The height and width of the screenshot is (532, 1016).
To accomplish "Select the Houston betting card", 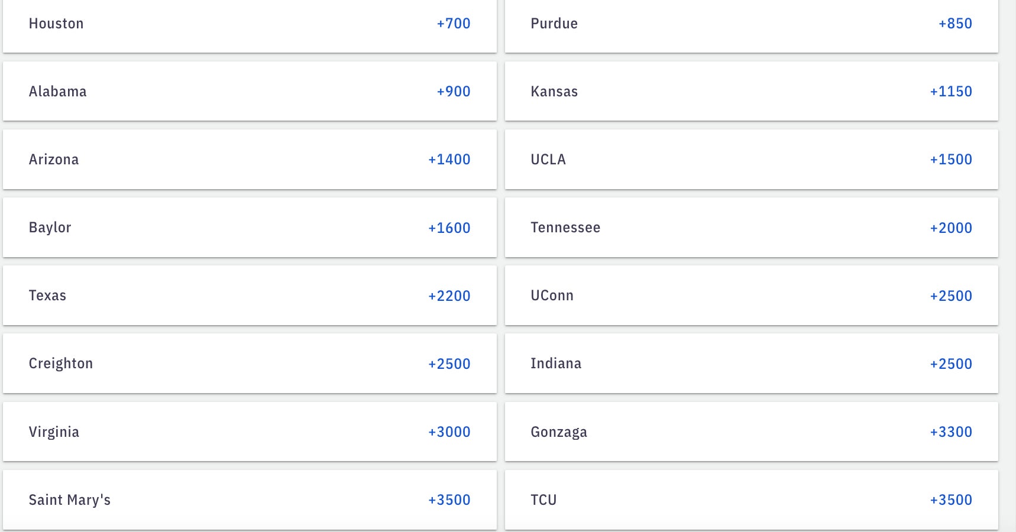I will [250, 24].
